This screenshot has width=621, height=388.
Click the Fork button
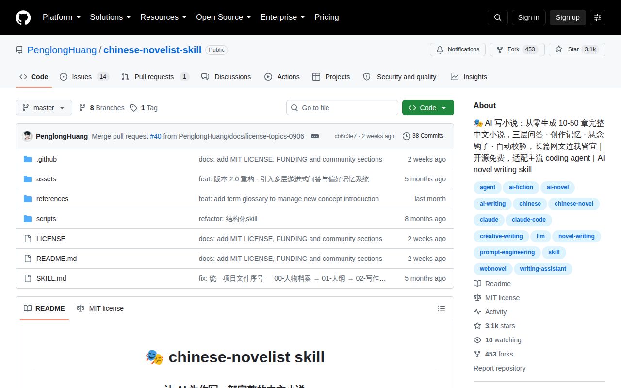[517, 49]
